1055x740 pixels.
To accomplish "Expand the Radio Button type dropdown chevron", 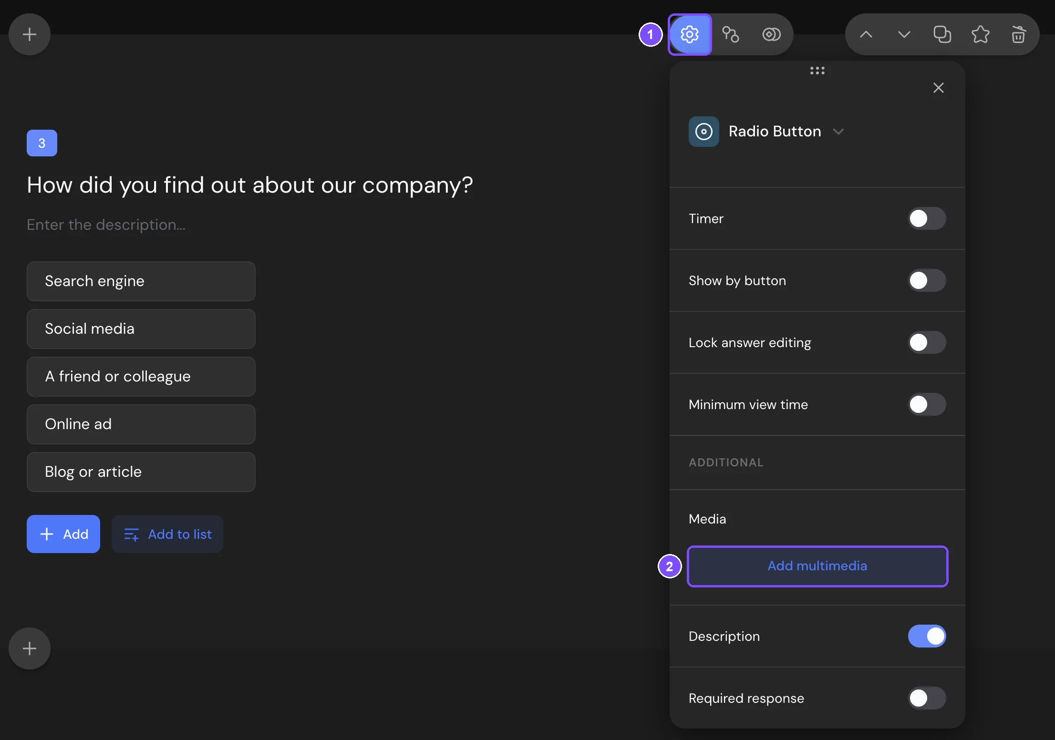I will [838, 132].
